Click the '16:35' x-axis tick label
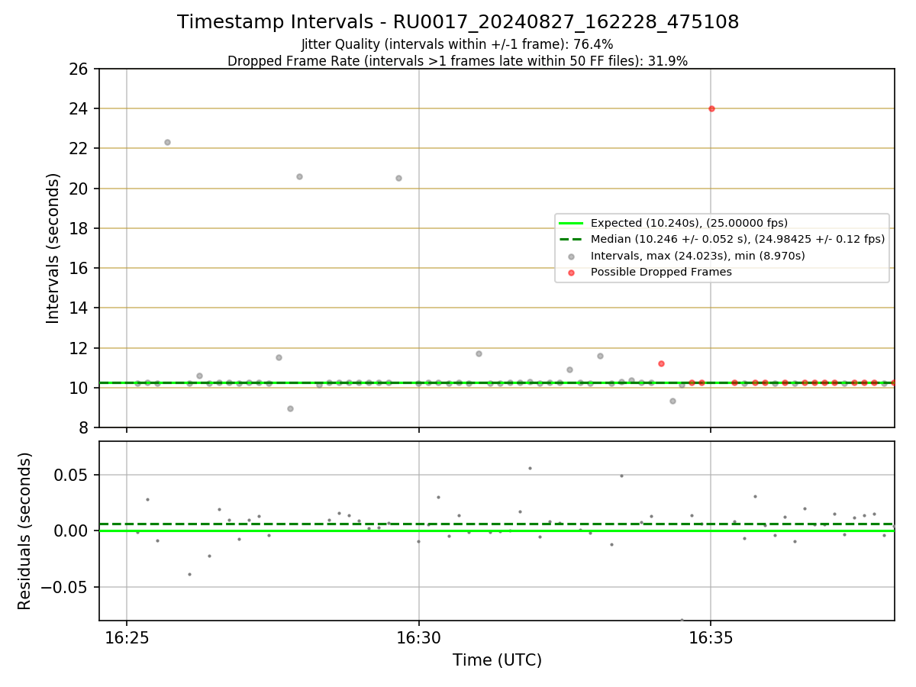Image resolution: width=916 pixels, height=687 pixels. pos(711,637)
